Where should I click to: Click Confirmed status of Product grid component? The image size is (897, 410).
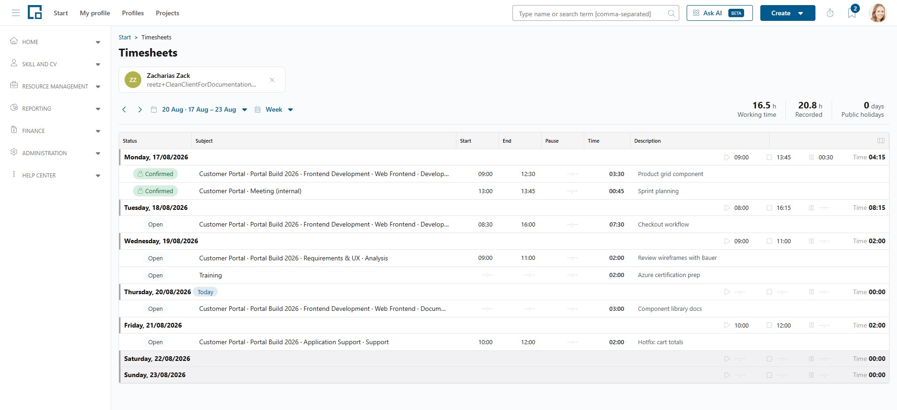click(x=155, y=174)
